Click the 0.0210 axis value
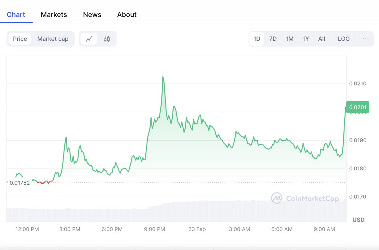The height and width of the screenshot is (250, 379). [x=358, y=84]
